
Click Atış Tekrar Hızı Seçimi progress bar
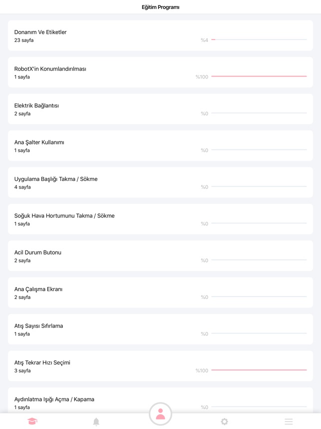tap(259, 370)
